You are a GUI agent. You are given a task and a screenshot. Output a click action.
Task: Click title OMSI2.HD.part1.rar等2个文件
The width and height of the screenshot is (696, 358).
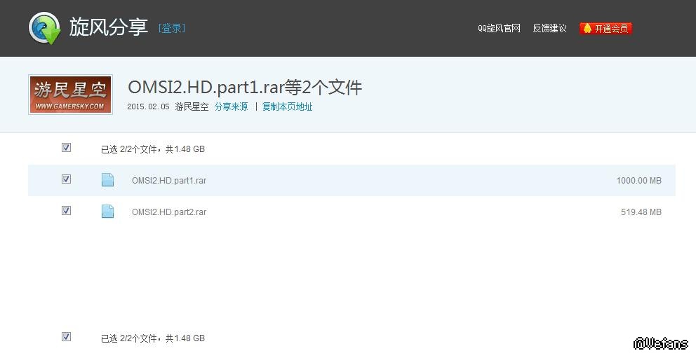(x=245, y=88)
